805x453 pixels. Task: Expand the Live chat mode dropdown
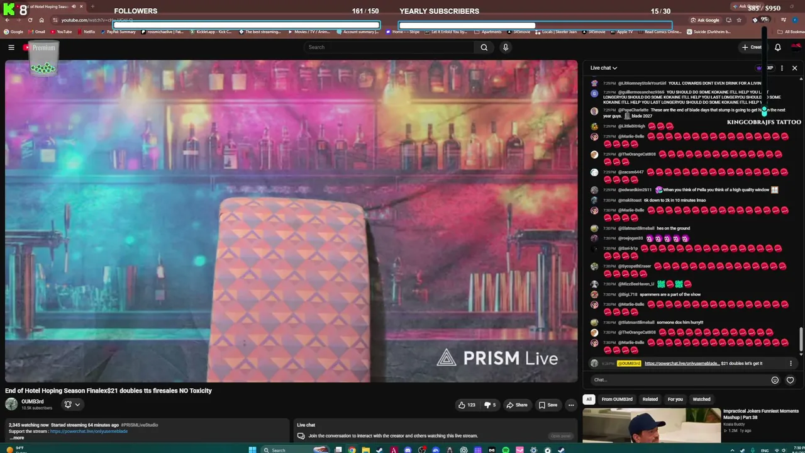[x=604, y=68]
